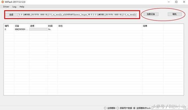Click the 状态 column header
This screenshot has width=188, height=110.
60,26
